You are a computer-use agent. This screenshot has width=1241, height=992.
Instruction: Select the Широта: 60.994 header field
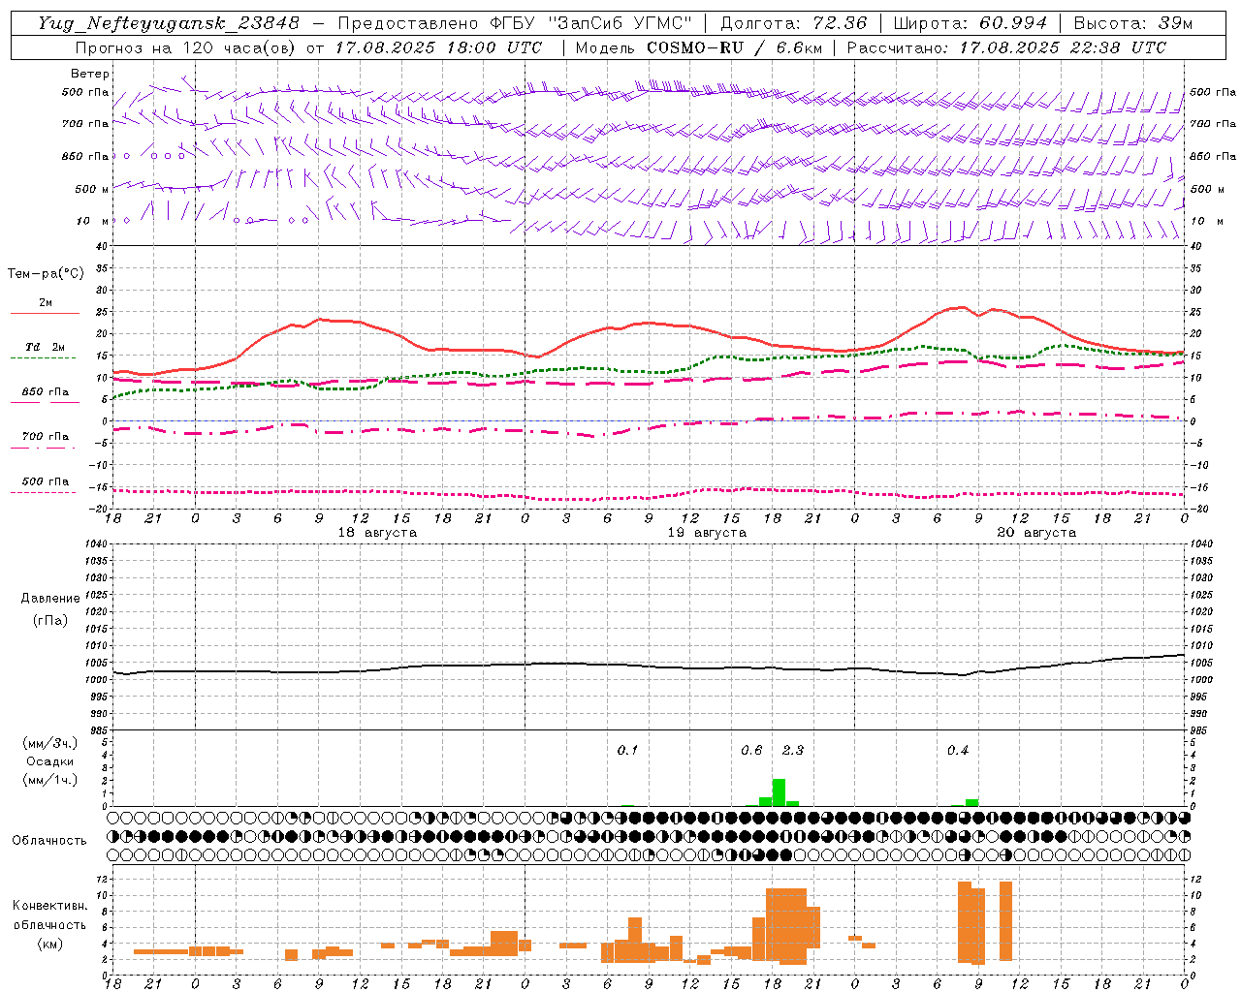pyautogui.click(x=971, y=23)
